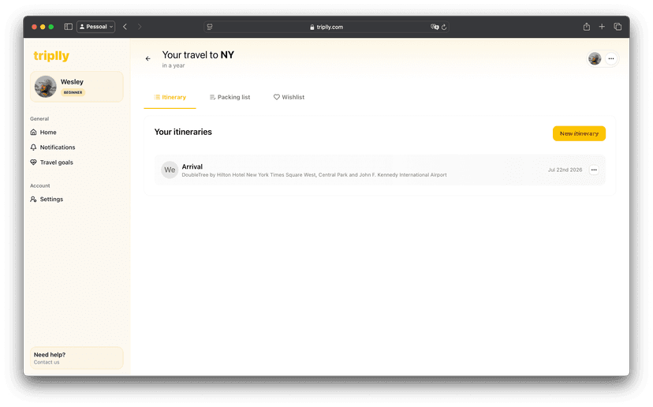Image resolution: width=653 pixels, height=407 pixels.
Task: Open trip more options next to avatar
Action: pyautogui.click(x=611, y=58)
